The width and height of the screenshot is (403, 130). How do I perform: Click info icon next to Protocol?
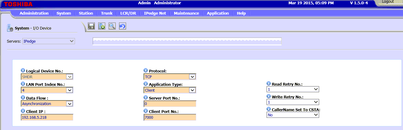[146, 70]
